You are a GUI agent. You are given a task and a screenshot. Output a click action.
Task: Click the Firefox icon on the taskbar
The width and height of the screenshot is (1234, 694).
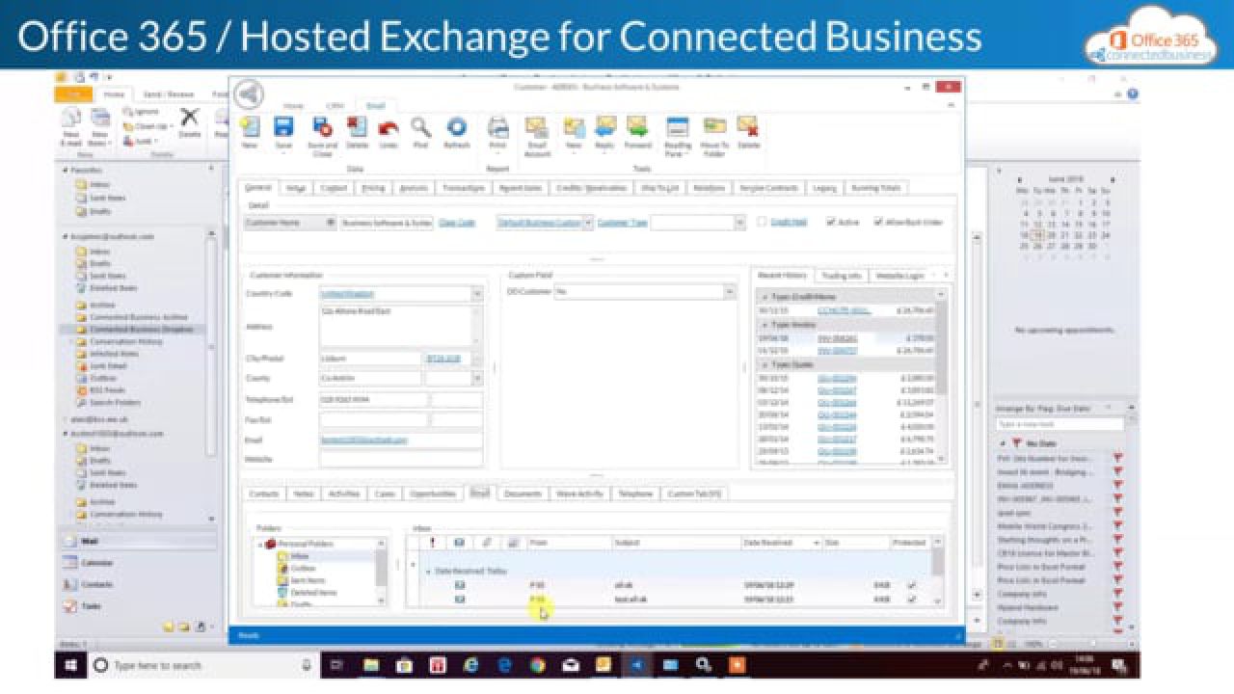[471, 665]
